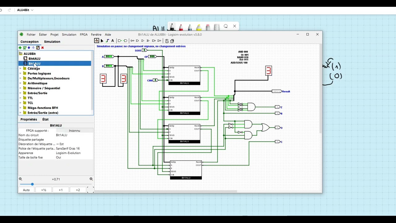Screen dimensions: 396x223
Task: Delete circuit with the red X icon
Action: coord(42,48)
